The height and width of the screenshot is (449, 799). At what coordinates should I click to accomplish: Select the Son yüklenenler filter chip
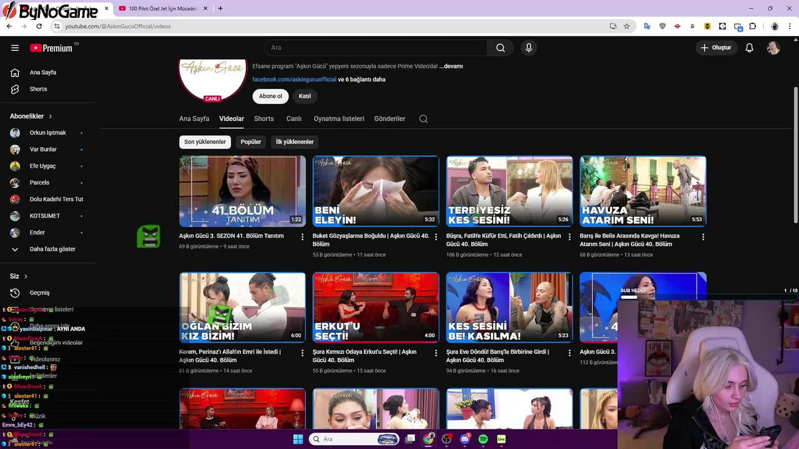tap(205, 142)
